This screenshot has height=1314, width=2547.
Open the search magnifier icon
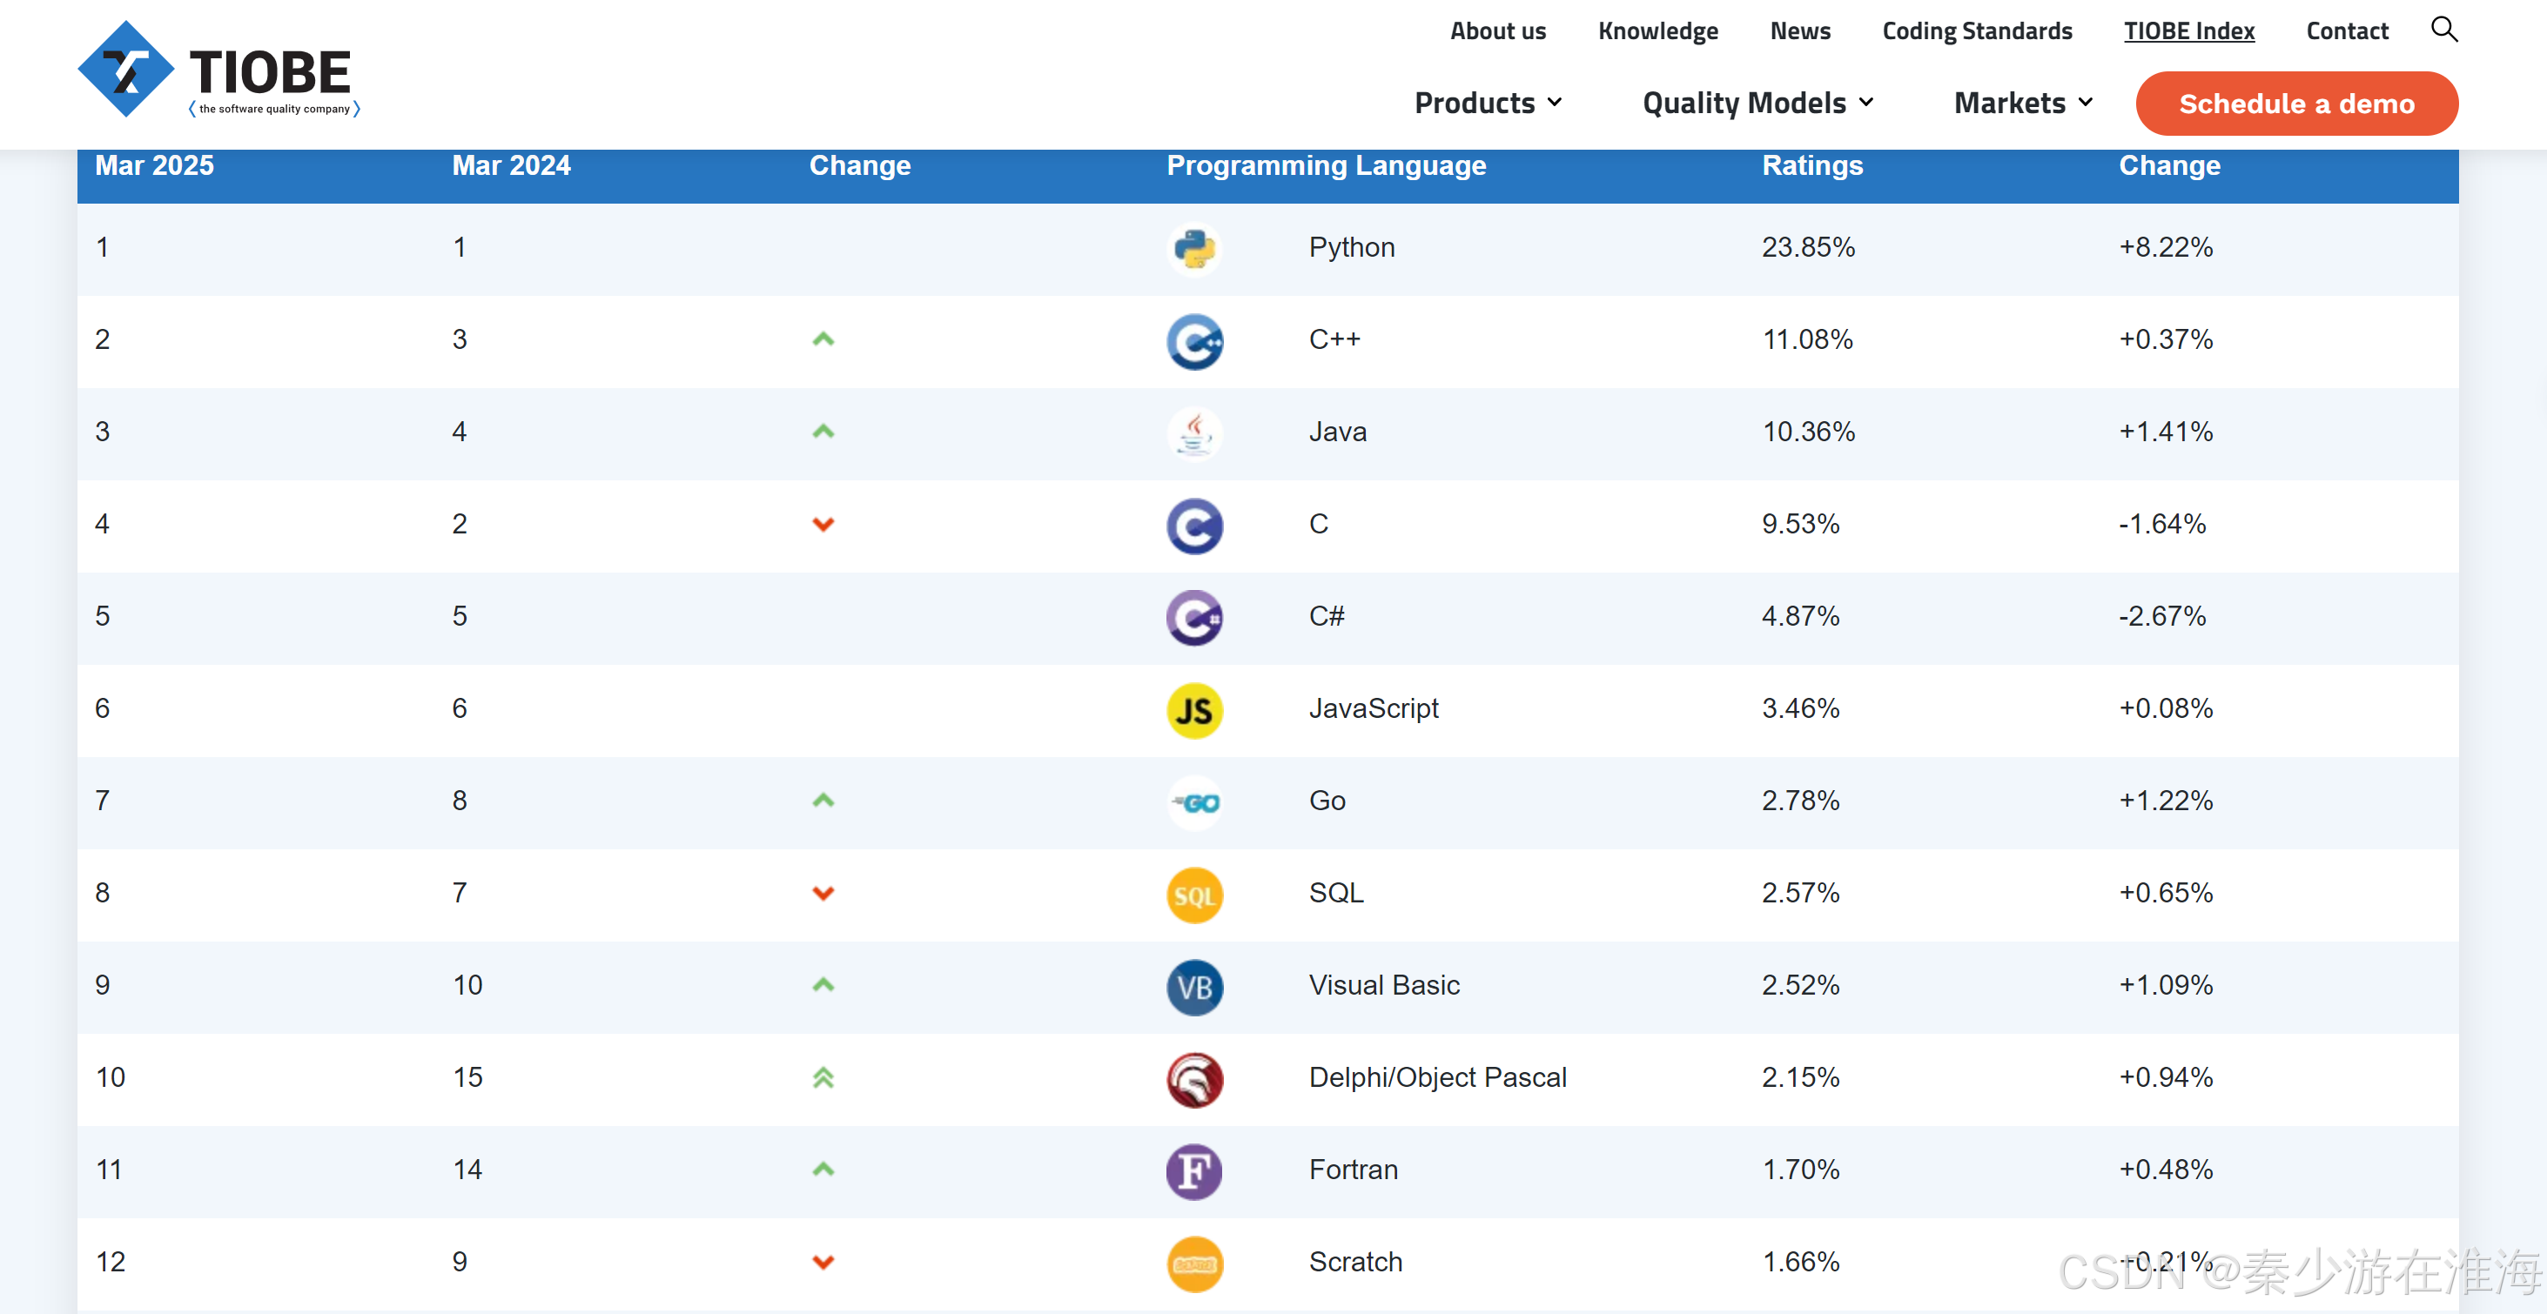tap(2443, 30)
